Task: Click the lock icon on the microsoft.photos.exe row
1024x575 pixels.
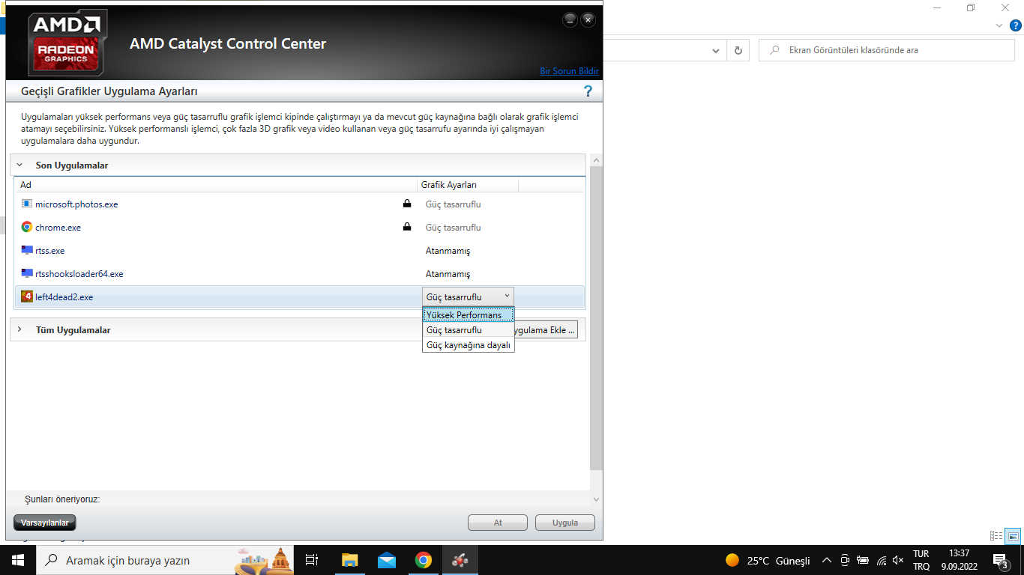Action: [x=407, y=204]
